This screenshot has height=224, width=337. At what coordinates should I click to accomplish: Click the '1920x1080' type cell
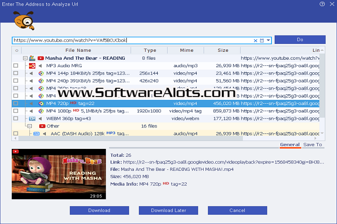click(x=149, y=111)
